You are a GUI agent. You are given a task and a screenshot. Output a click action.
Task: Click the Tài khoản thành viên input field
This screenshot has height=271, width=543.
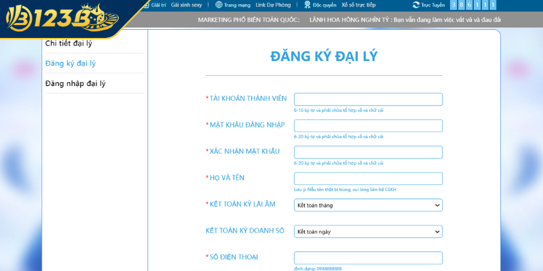(x=368, y=100)
